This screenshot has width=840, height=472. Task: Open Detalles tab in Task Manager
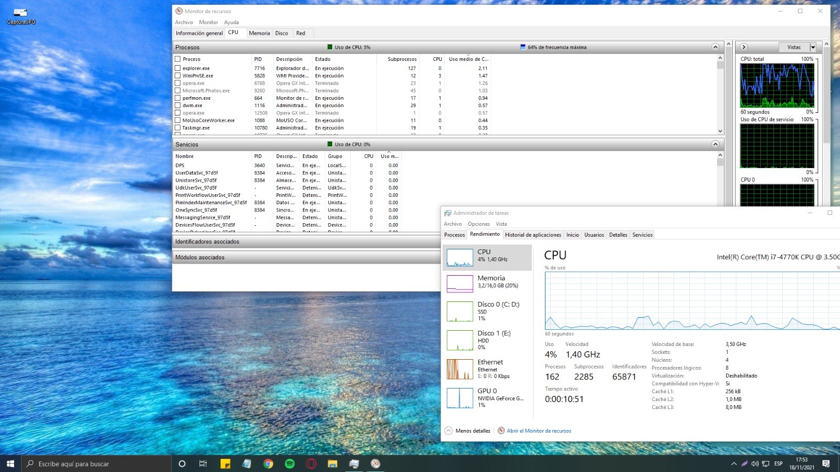click(x=618, y=235)
